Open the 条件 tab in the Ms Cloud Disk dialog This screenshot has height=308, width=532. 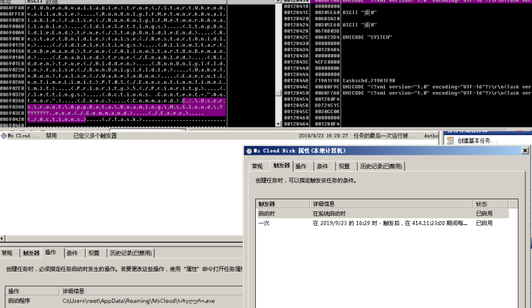(322, 166)
